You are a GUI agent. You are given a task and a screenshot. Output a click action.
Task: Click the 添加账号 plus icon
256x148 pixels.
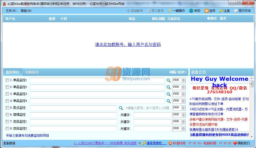coord(128,11)
